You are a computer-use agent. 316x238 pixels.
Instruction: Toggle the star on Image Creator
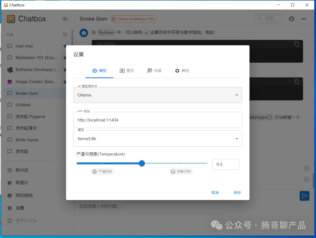pyautogui.click(x=65, y=82)
